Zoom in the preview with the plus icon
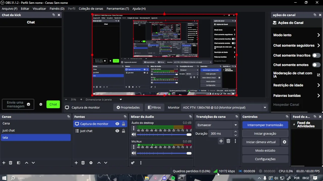 click(81, 100)
